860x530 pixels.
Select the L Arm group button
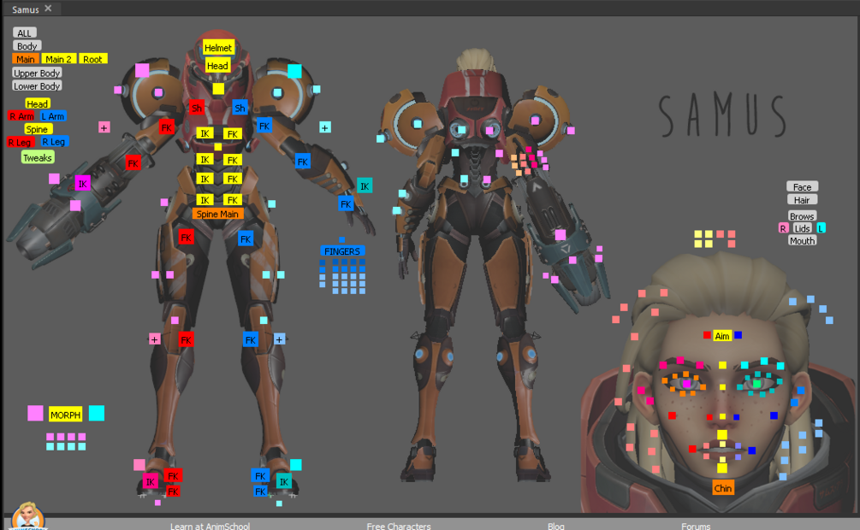pos(53,116)
